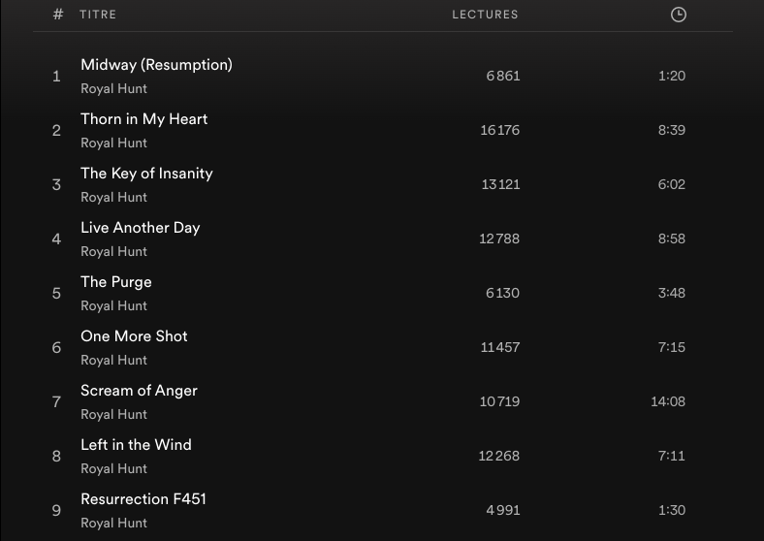The image size is (764, 541).
Task: Open Royal Hunt artist under Scream of Anger
Action: (113, 415)
